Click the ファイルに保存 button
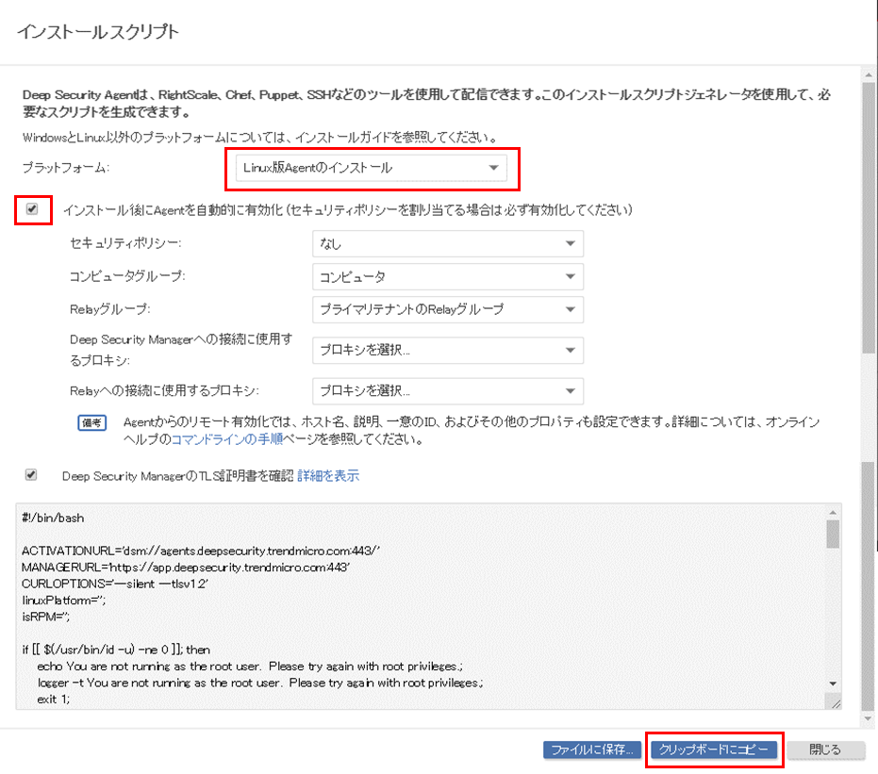878x774 pixels. 593,750
